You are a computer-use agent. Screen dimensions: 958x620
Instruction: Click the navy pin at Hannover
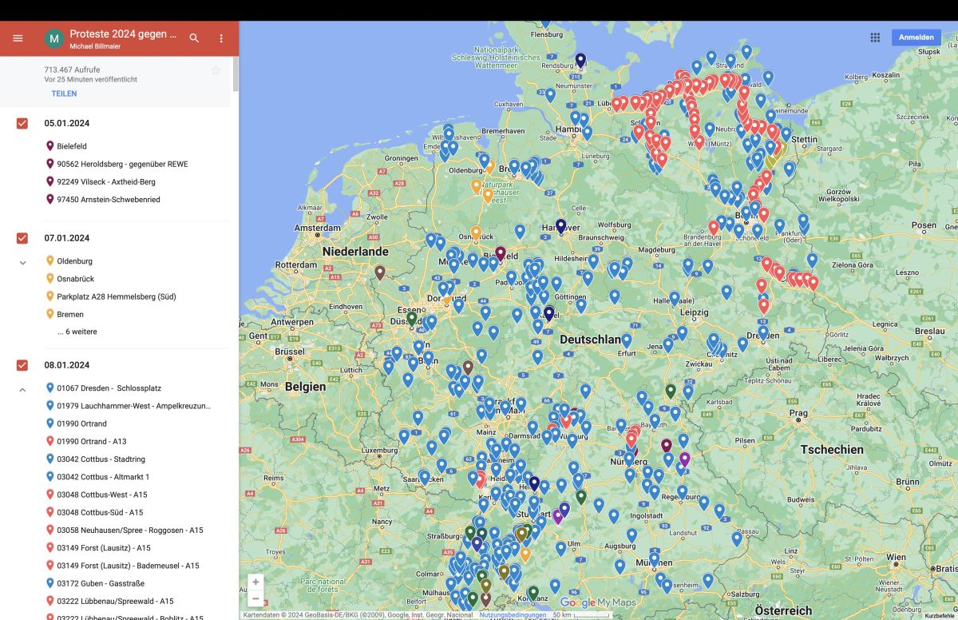tap(560, 226)
